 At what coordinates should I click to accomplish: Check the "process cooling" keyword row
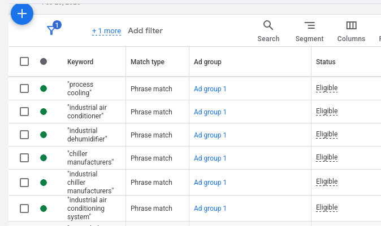24,88
